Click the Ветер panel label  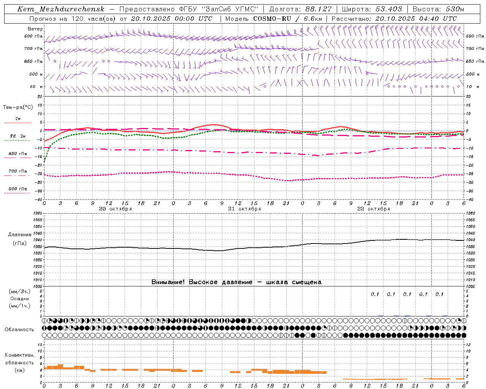click(35, 29)
